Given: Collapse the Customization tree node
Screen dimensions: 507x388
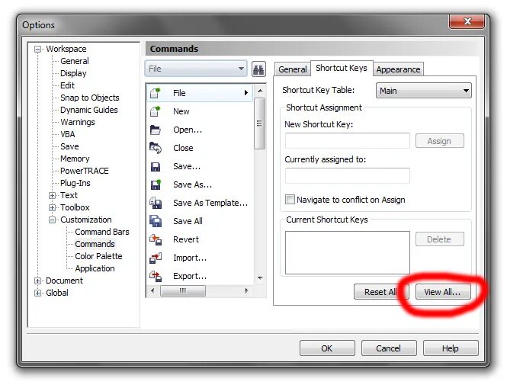Looking at the screenshot, I should coord(52,220).
